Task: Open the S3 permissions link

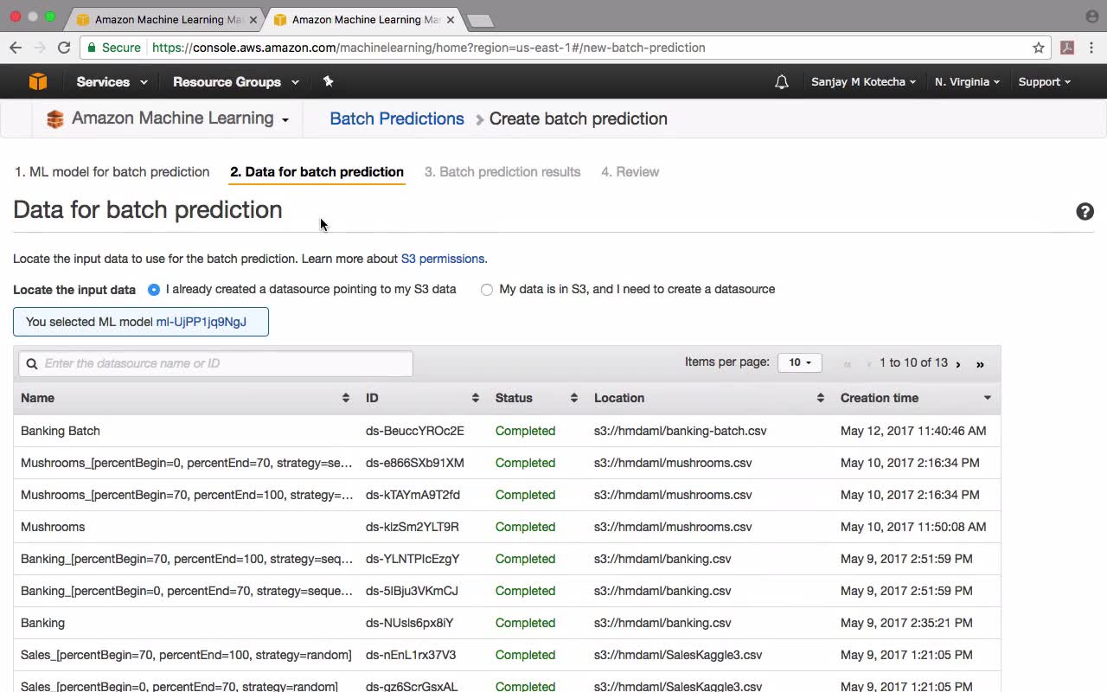Action: tap(442, 259)
